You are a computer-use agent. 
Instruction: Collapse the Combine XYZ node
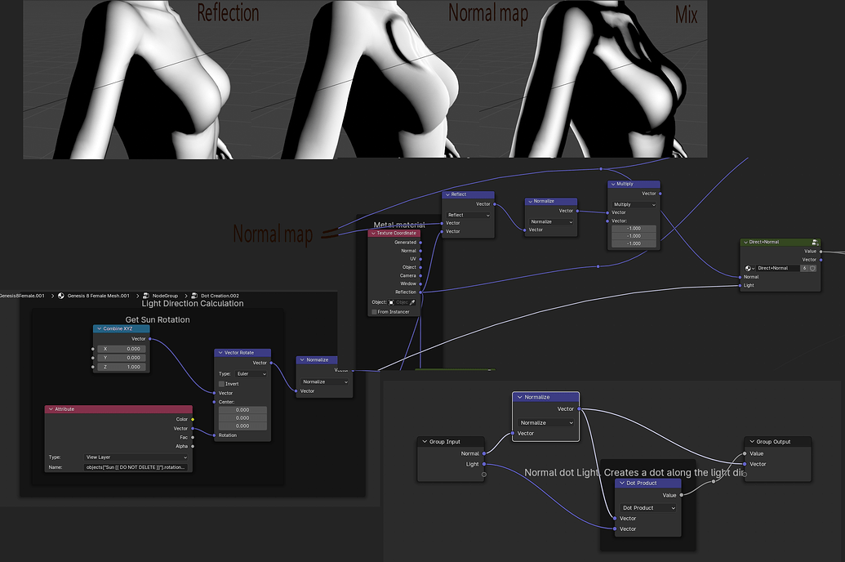[x=99, y=328]
